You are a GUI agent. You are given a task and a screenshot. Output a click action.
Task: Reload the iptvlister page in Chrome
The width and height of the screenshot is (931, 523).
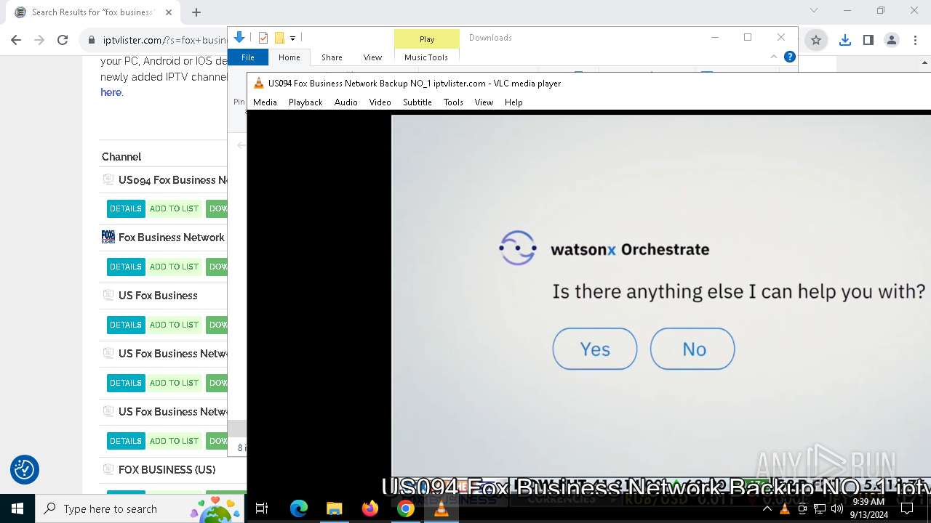[63, 40]
